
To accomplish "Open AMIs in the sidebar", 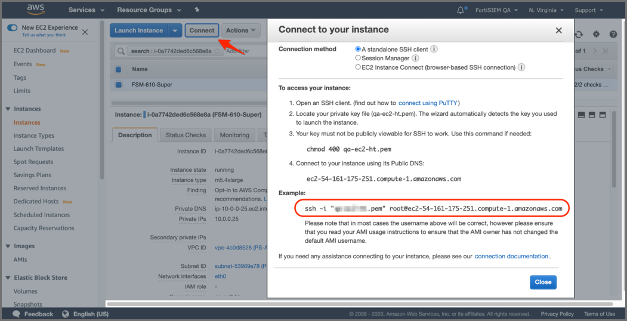I will [20, 260].
